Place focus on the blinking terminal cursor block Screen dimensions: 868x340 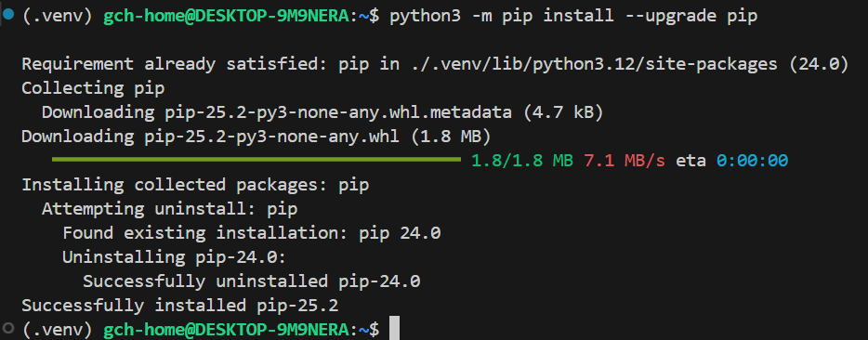pos(394,328)
